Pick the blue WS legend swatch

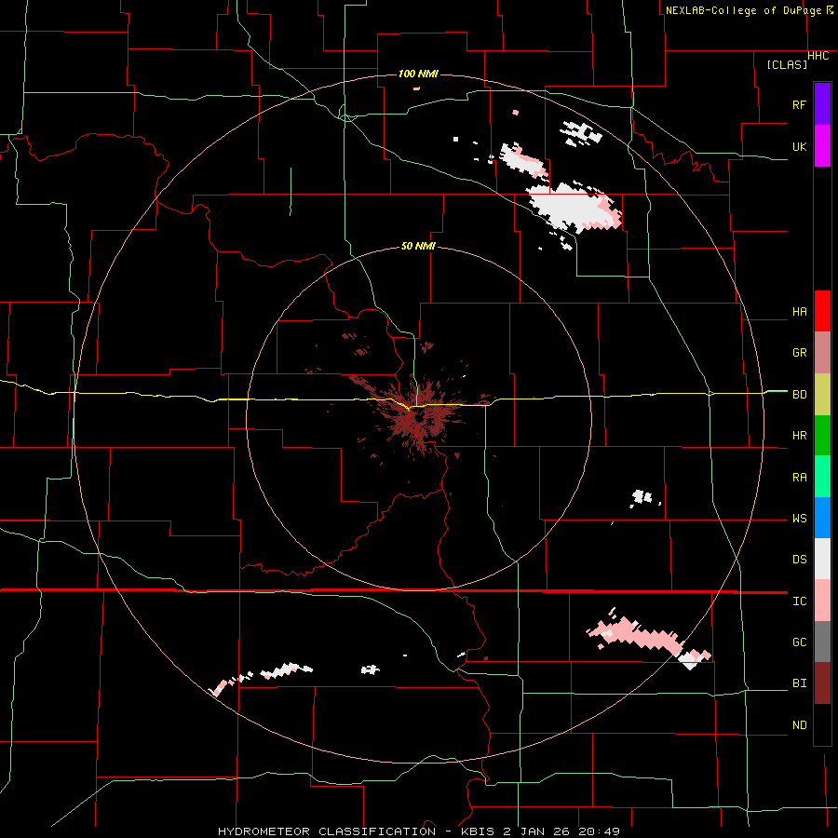822,518
